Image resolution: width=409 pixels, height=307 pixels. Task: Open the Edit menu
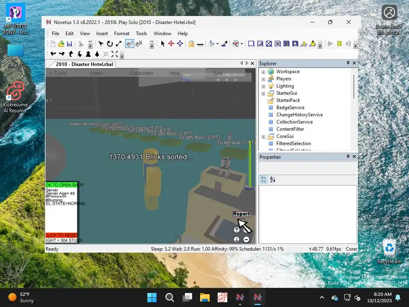69,34
